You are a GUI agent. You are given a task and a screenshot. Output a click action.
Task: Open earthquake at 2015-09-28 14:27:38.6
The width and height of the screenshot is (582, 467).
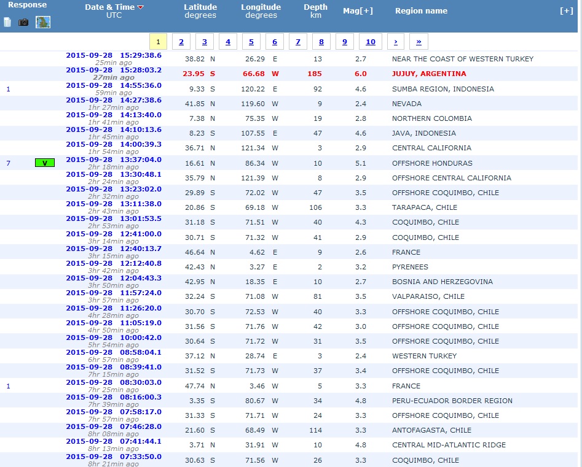[114, 100]
